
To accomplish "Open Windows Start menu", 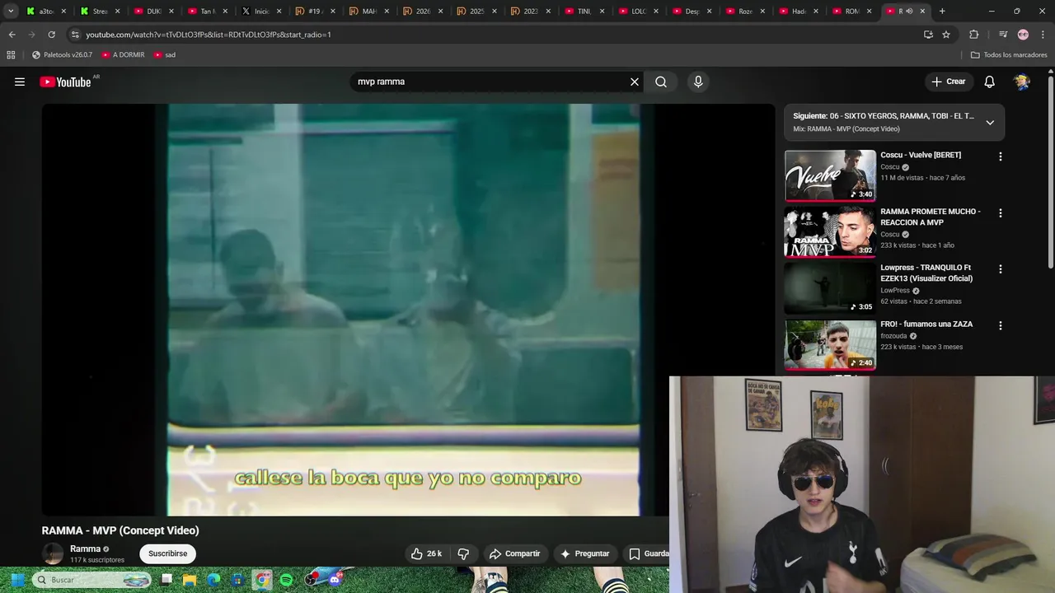I will pos(16,580).
